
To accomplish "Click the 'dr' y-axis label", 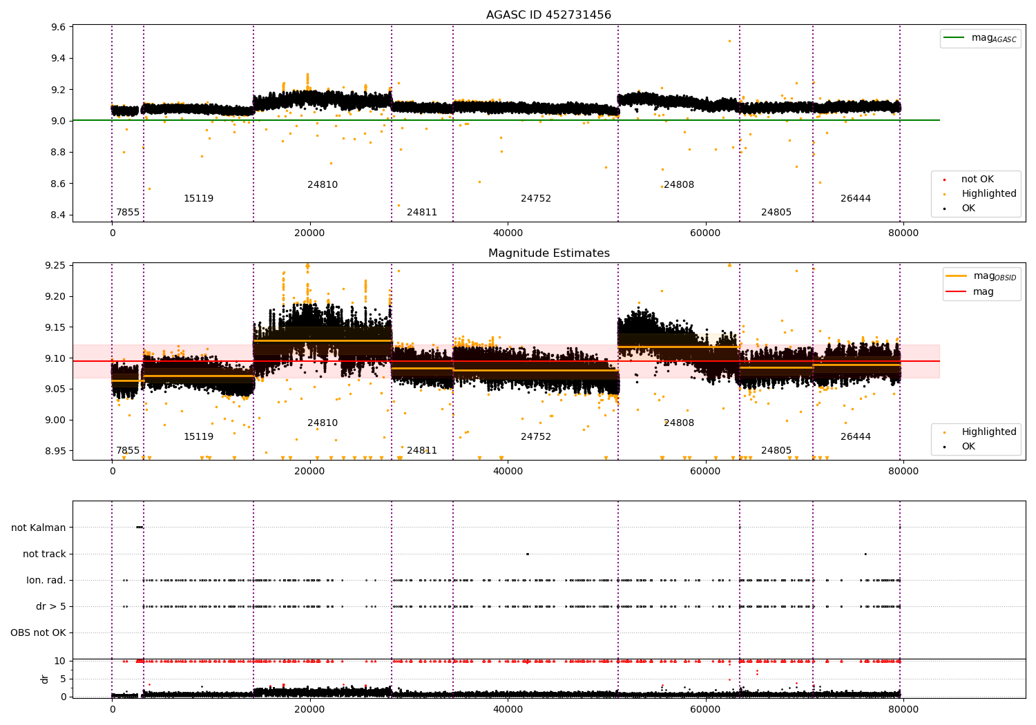I will click(45, 679).
